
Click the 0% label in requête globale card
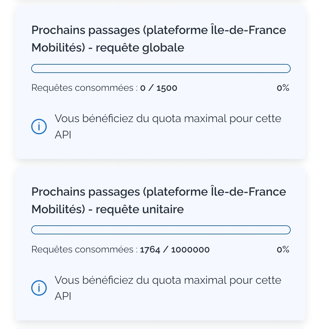[283, 88]
